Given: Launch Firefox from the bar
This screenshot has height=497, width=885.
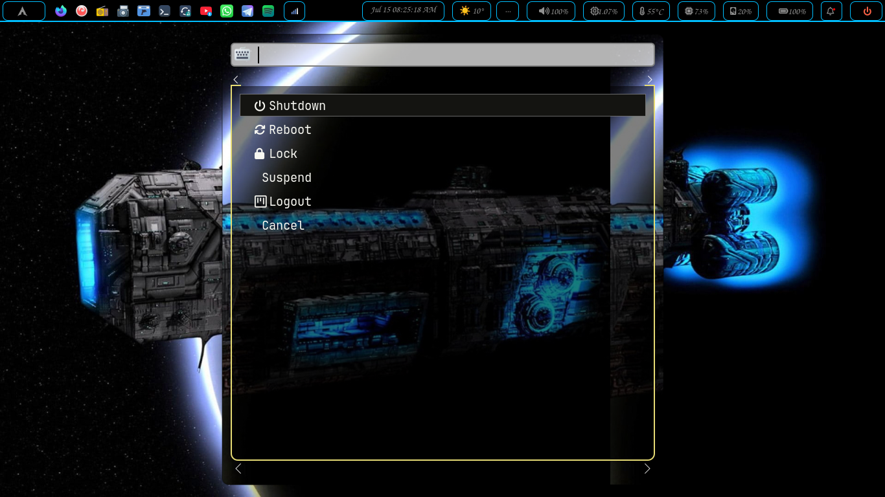Looking at the screenshot, I should 61,11.
